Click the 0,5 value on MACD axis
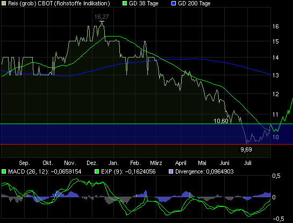Screen dimensions: 293x223 (x=276, y=176)
